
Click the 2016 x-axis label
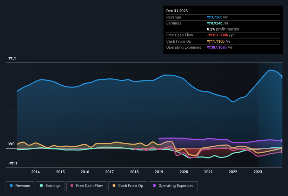coord(85,172)
